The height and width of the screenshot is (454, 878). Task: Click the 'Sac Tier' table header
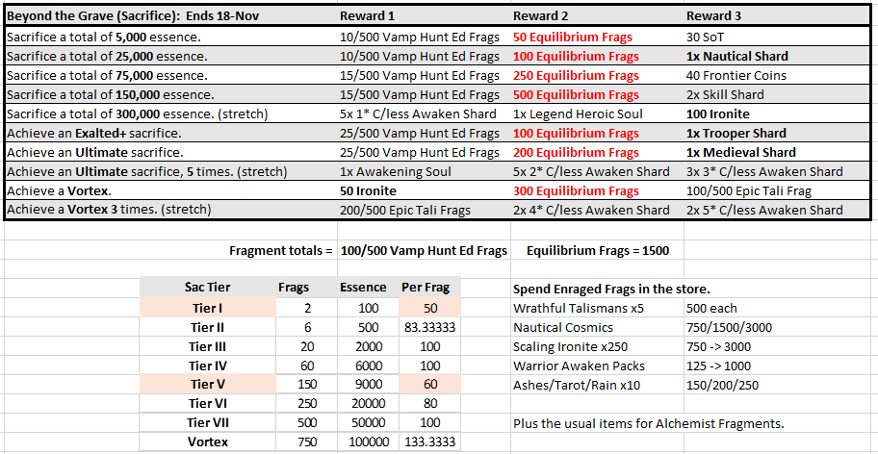point(207,288)
